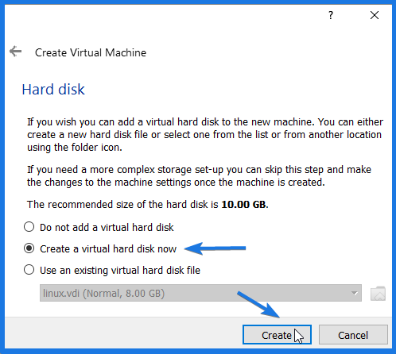Select 'Create a virtual hard disk now' radio button
Screen dimensions: 396x354
[29, 248]
